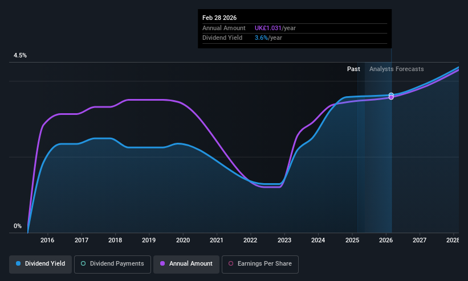Click the 'Dividend Yield' tooltip row label
Screen dimensions: 468x281
point(222,38)
